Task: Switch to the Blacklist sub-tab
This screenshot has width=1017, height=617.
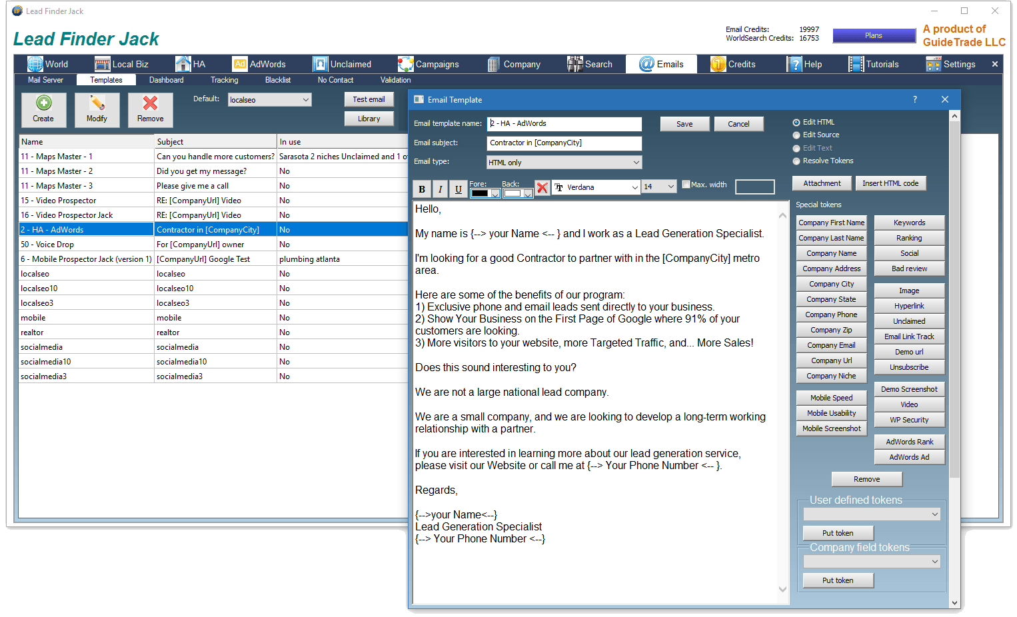Action: click(278, 80)
